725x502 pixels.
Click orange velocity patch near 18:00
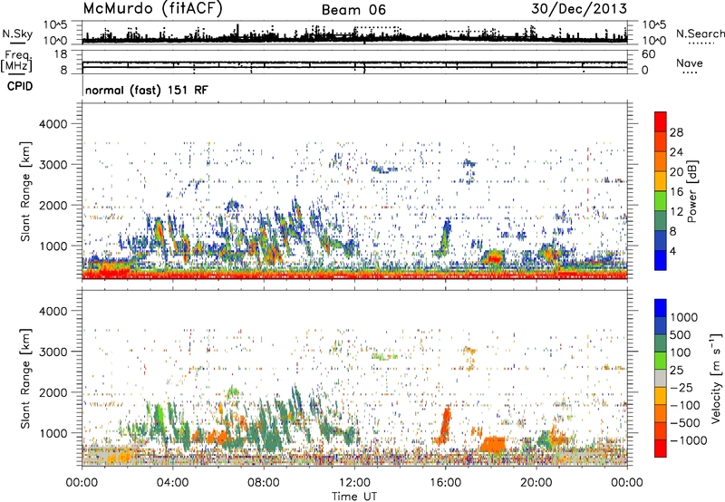[x=493, y=444]
